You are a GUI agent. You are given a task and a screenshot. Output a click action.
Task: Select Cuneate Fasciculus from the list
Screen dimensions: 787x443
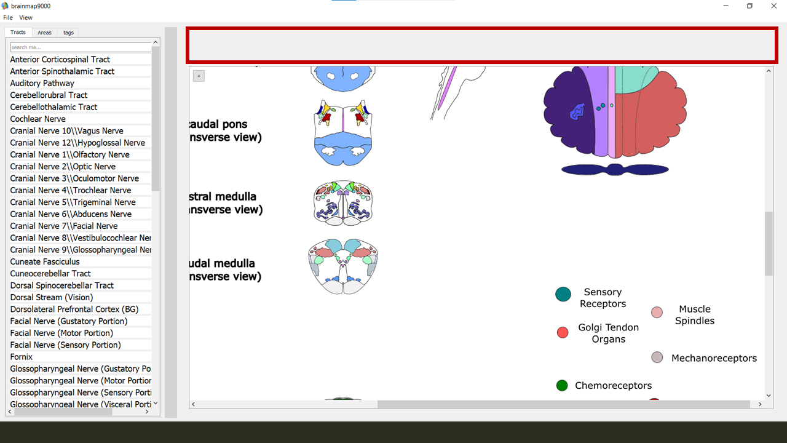click(x=45, y=261)
